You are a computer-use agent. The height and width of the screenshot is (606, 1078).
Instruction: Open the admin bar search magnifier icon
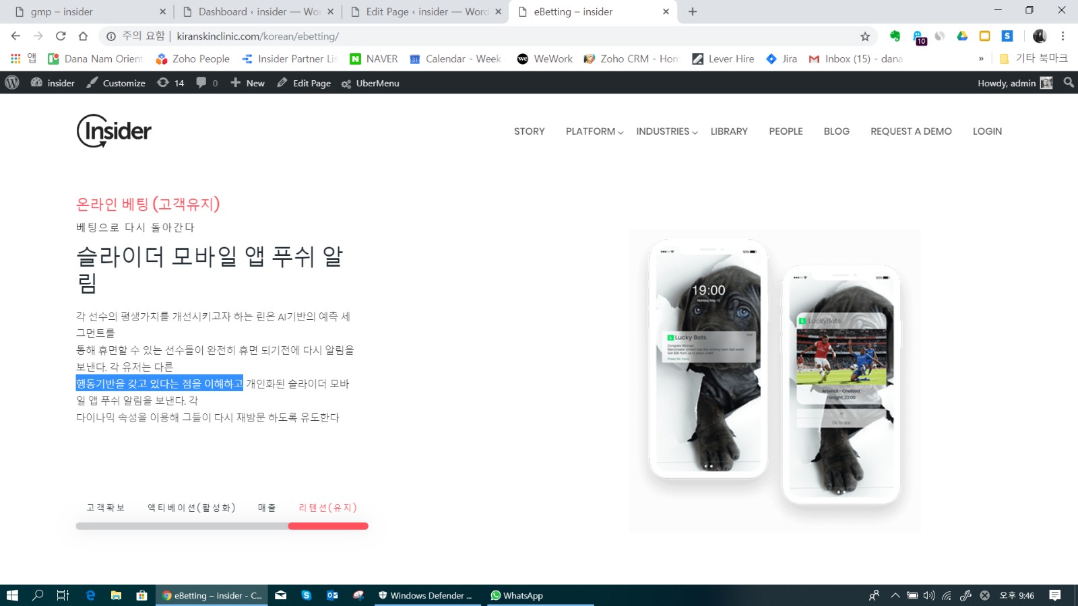1068,83
